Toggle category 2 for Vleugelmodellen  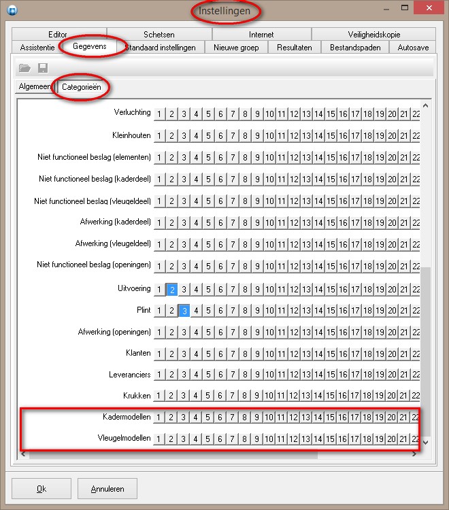pos(171,439)
